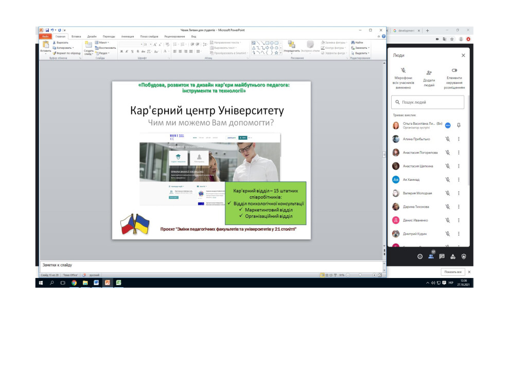Open the Windows Start menu
Viewport: 527px width, 372px height.
(41, 283)
